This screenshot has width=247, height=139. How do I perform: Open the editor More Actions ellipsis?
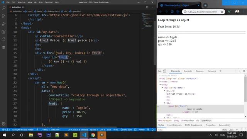(x=152, y=7)
